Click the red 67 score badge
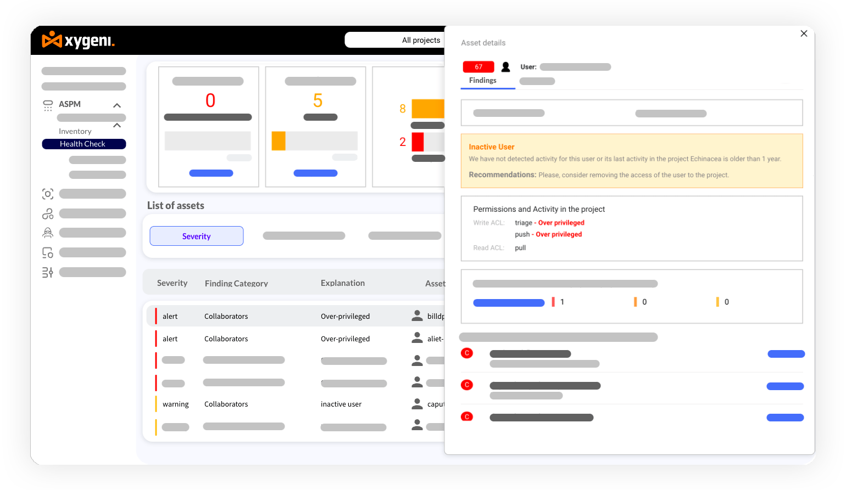This screenshot has width=846, height=490. click(478, 67)
